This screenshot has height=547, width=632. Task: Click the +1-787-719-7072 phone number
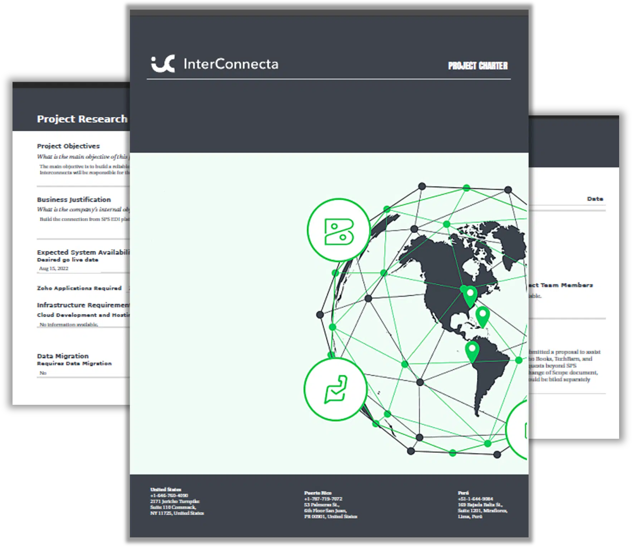(323, 499)
